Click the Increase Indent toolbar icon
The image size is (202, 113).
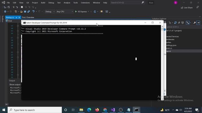pos(17,7)
